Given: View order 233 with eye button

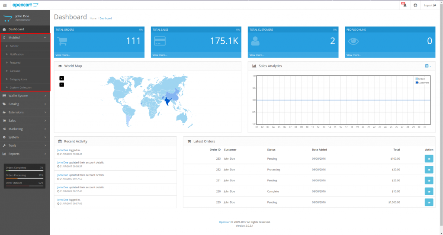Looking at the screenshot, I should [x=429, y=159].
